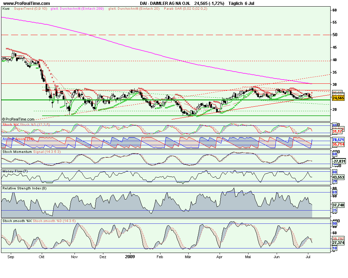Click the Jun label on time axis
This screenshot has height=278, width=348.
pyautogui.click(x=277, y=257)
